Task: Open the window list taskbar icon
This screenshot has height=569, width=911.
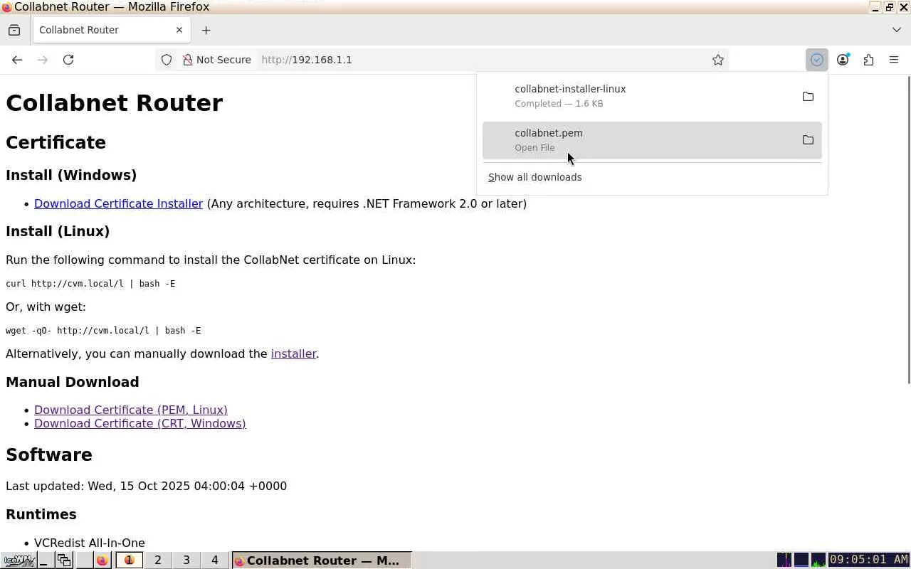Action: click(63, 560)
